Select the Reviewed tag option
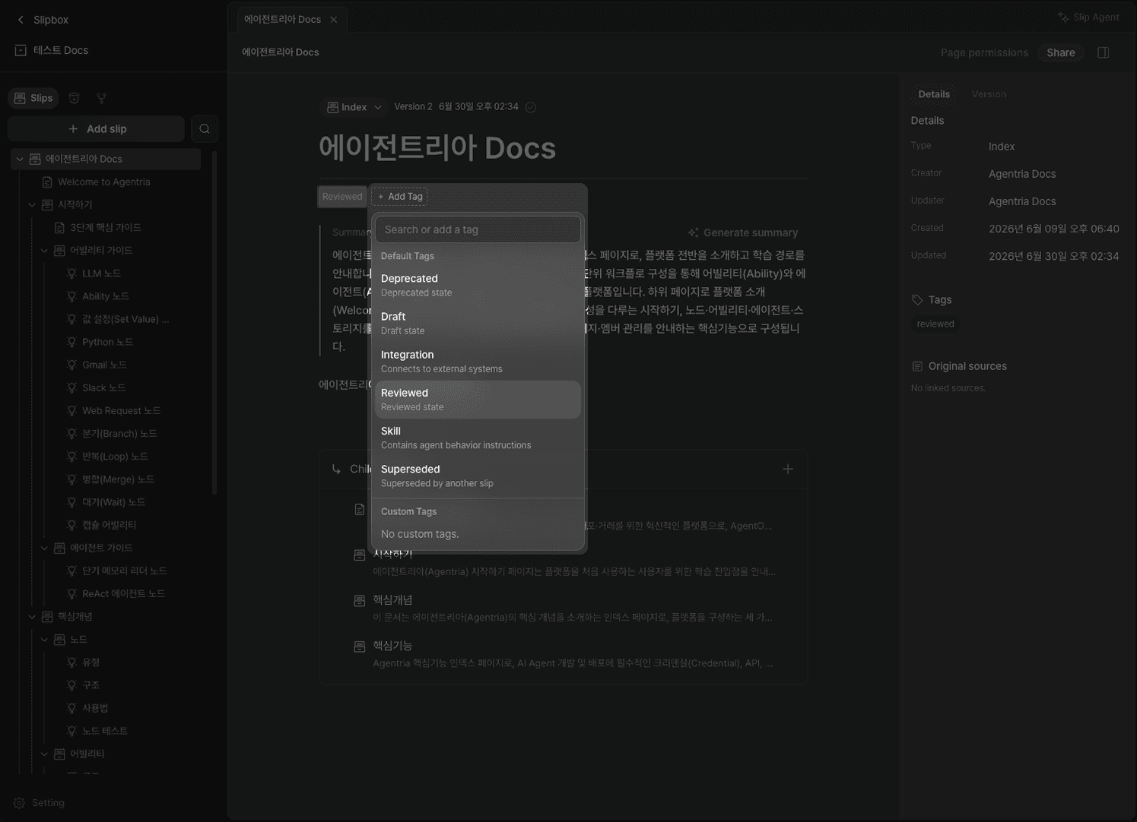This screenshot has height=822, width=1137. pos(478,400)
